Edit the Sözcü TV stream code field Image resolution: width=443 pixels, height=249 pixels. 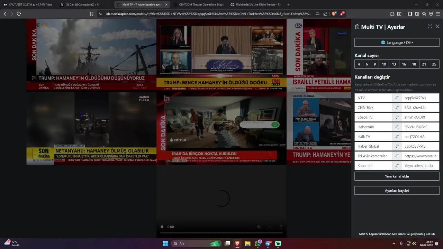click(x=421, y=117)
